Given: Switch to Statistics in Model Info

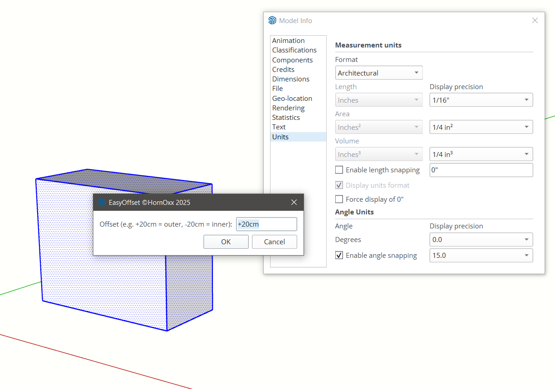Looking at the screenshot, I should click(286, 118).
